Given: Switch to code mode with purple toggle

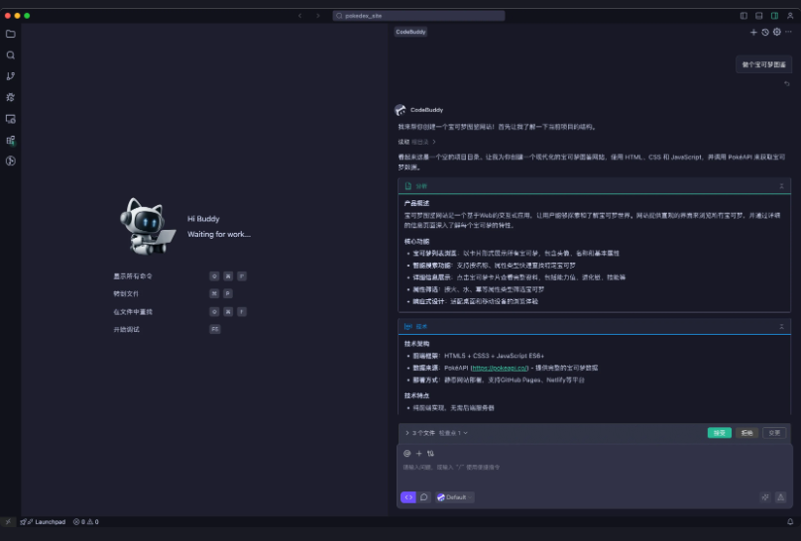Looking at the screenshot, I should coord(408,497).
